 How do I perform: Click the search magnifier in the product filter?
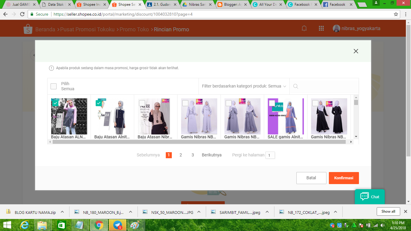(x=296, y=86)
